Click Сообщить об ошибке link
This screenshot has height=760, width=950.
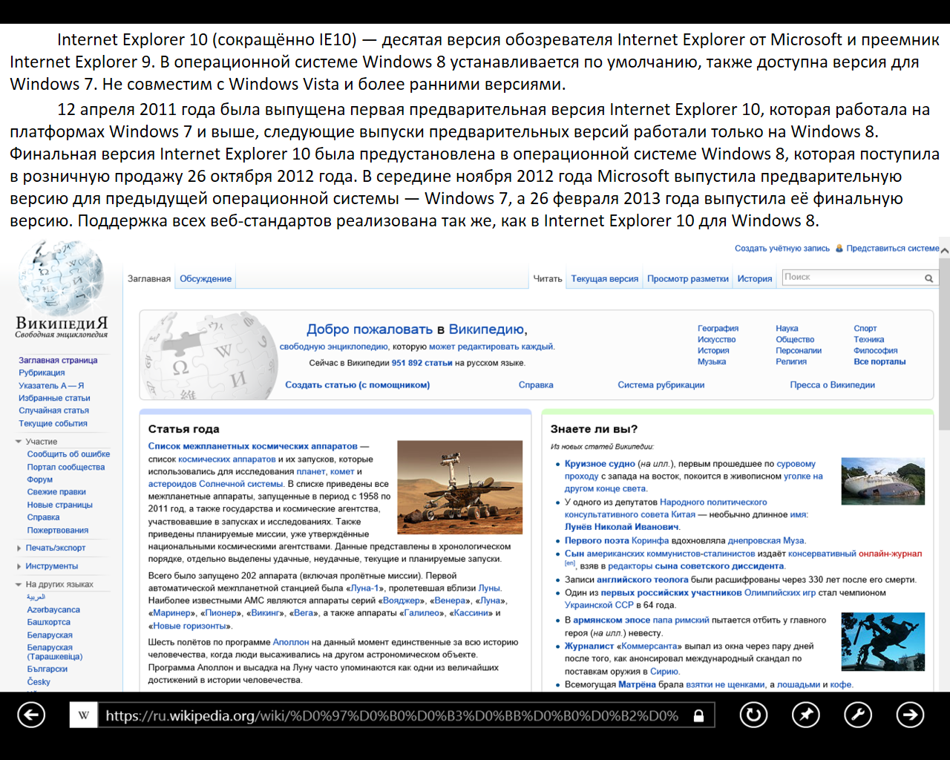pyautogui.click(x=68, y=454)
